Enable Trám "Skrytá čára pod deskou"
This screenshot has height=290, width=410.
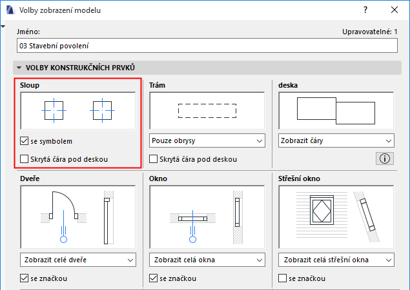click(154, 159)
